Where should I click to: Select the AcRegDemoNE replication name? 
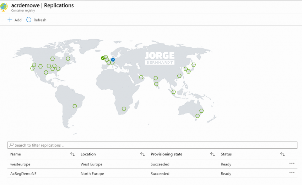23,174
